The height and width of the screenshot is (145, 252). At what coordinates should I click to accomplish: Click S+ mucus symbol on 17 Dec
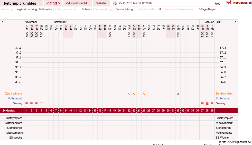point(134,93)
